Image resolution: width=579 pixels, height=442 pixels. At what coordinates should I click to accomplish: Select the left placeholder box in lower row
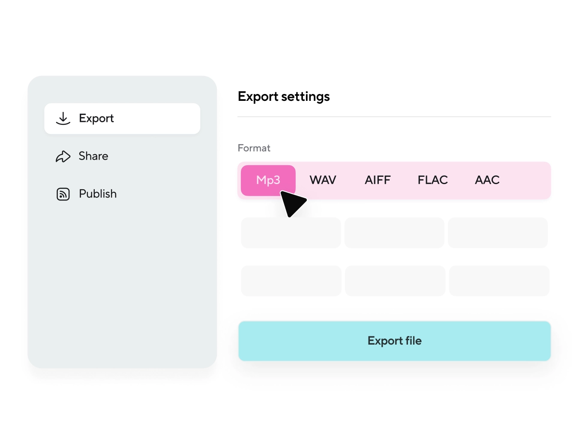pos(291,281)
